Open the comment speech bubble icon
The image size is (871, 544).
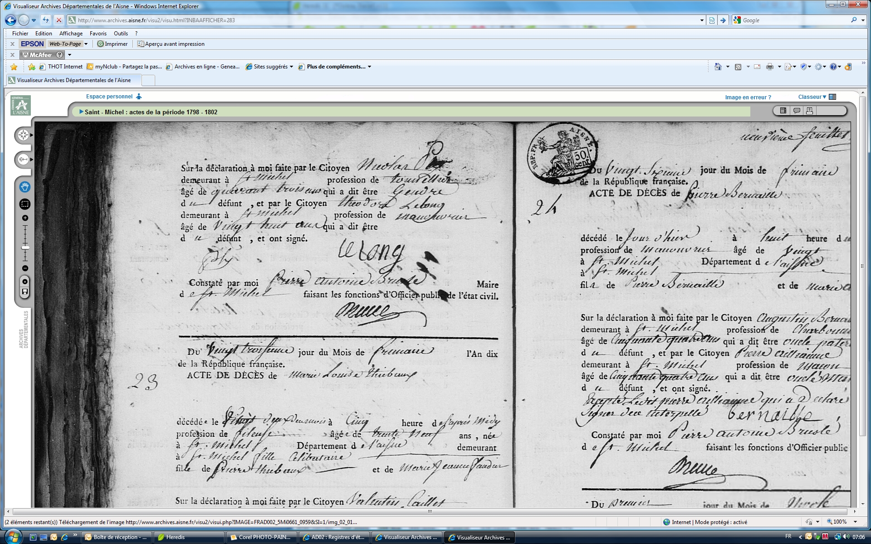[797, 111]
